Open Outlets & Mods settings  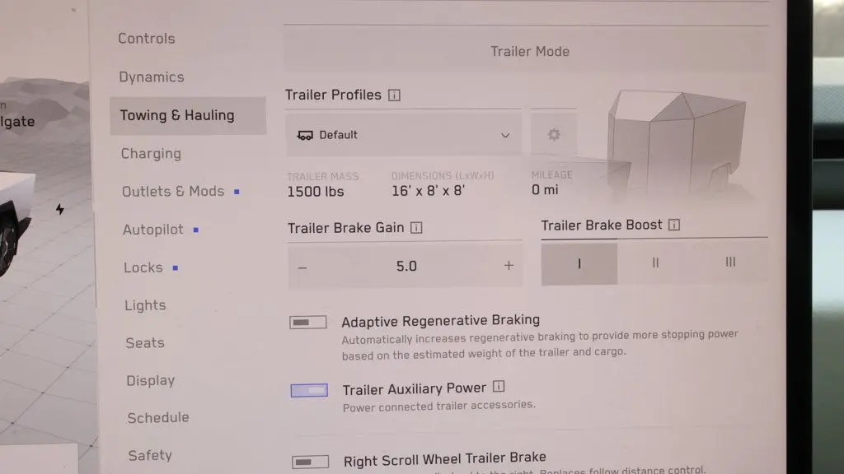pos(173,191)
